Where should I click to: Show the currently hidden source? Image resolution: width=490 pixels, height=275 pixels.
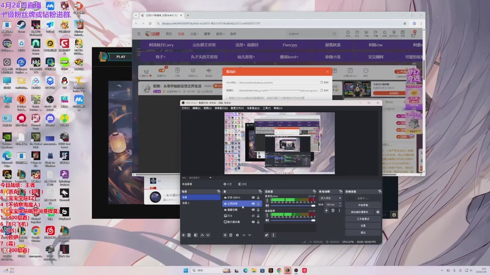click(x=253, y=216)
